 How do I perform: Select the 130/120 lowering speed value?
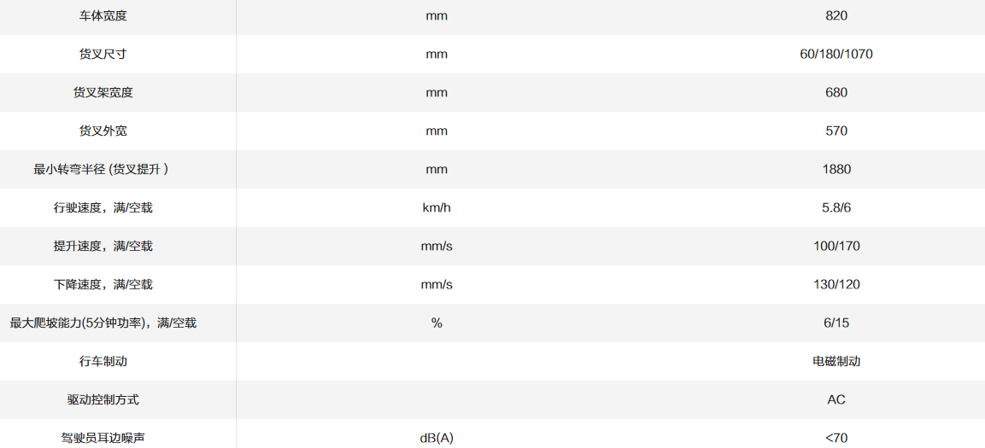[x=836, y=284]
